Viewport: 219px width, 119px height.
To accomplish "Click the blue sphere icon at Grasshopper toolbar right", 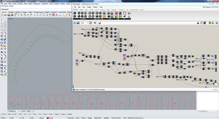I will (x=217, y=23).
